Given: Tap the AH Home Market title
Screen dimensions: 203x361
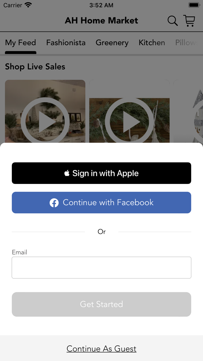Looking at the screenshot, I should pyautogui.click(x=101, y=21).
